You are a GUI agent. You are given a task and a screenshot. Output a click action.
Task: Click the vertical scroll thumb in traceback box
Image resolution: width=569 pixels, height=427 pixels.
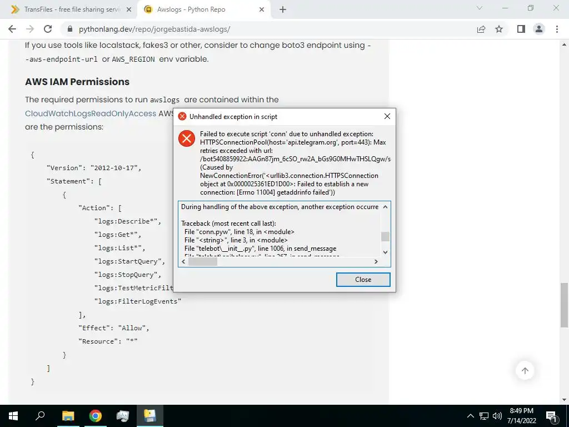tap(386, 236)
